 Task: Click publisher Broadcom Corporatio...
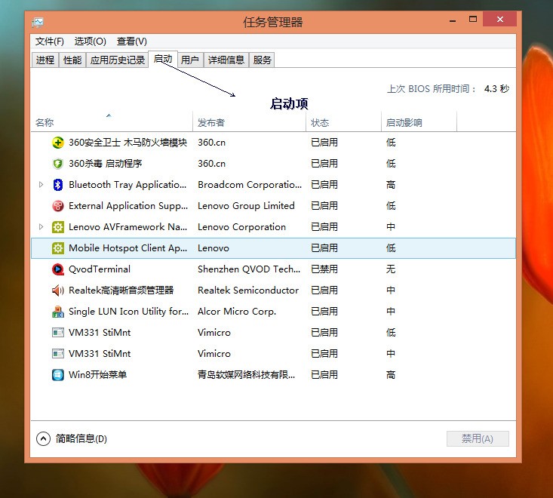[x=250, y=185]
